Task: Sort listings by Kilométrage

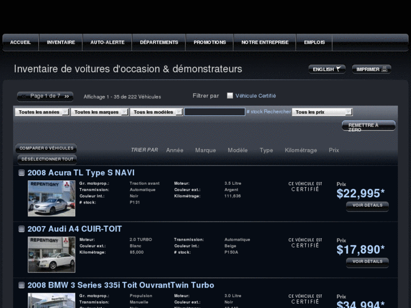Action: tap(301, 150)
